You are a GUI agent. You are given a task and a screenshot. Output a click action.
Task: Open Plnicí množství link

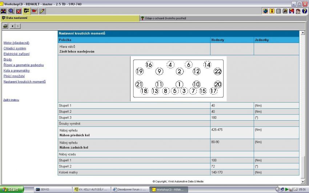[14, 76]
